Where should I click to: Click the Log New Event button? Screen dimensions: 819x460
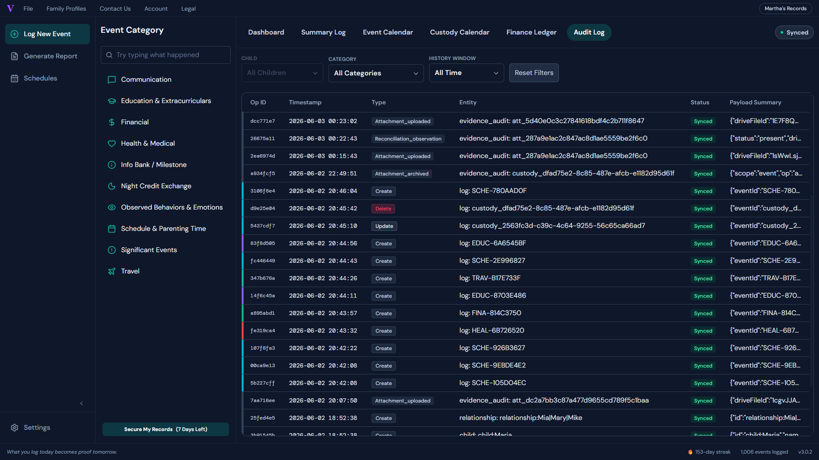tap(47, 34)
